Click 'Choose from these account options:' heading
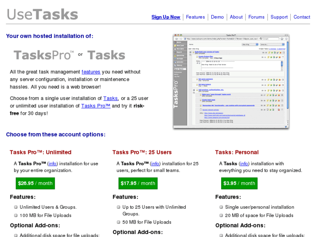The height and width of the screenshot is (237, 316). point(56,134)
